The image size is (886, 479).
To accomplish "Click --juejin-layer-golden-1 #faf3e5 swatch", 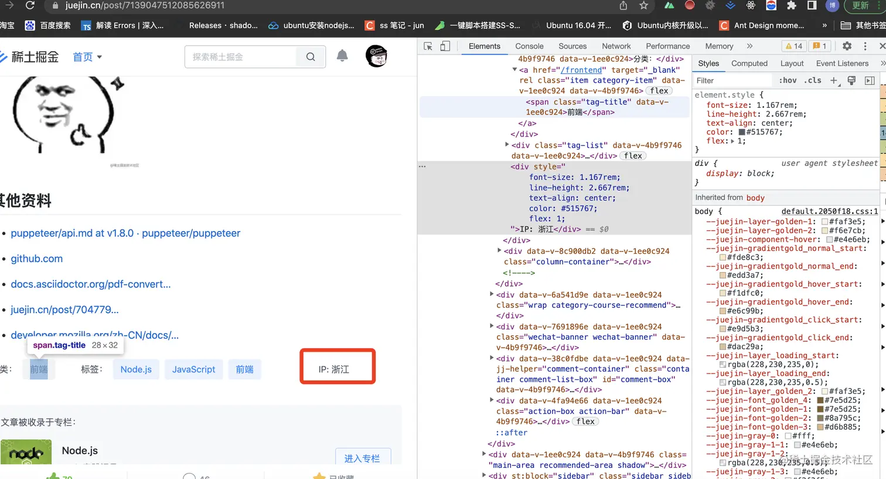I will click(x=824, y=222).
